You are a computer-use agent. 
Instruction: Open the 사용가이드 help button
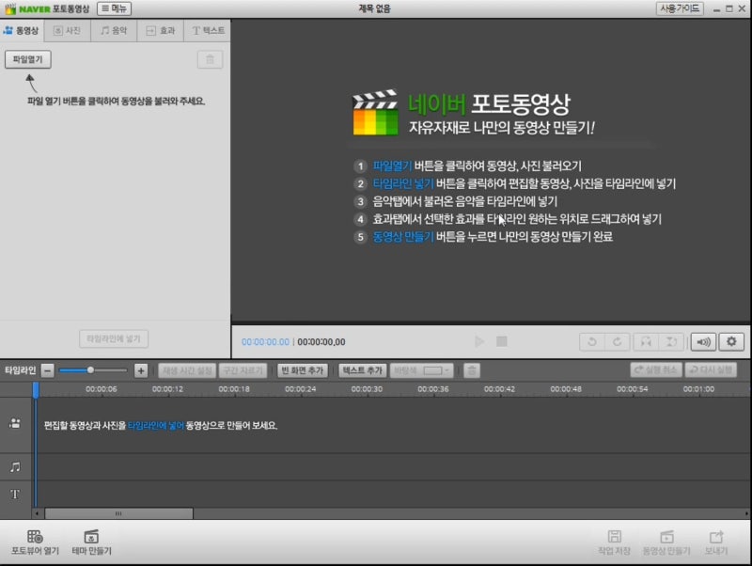679,8
